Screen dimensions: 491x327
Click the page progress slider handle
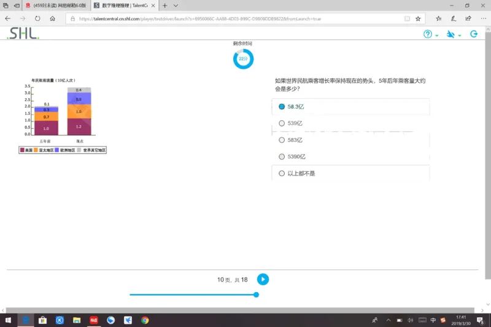[x=256, y=294]
